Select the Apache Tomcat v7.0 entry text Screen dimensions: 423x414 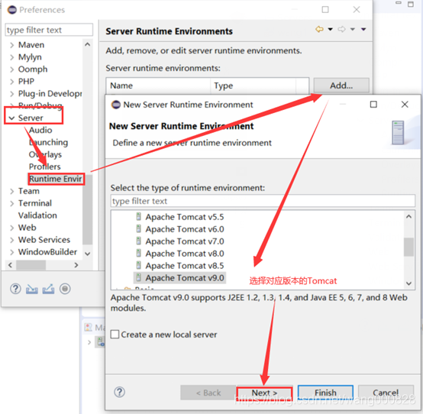pyautogui.click(x=185, y=241)
